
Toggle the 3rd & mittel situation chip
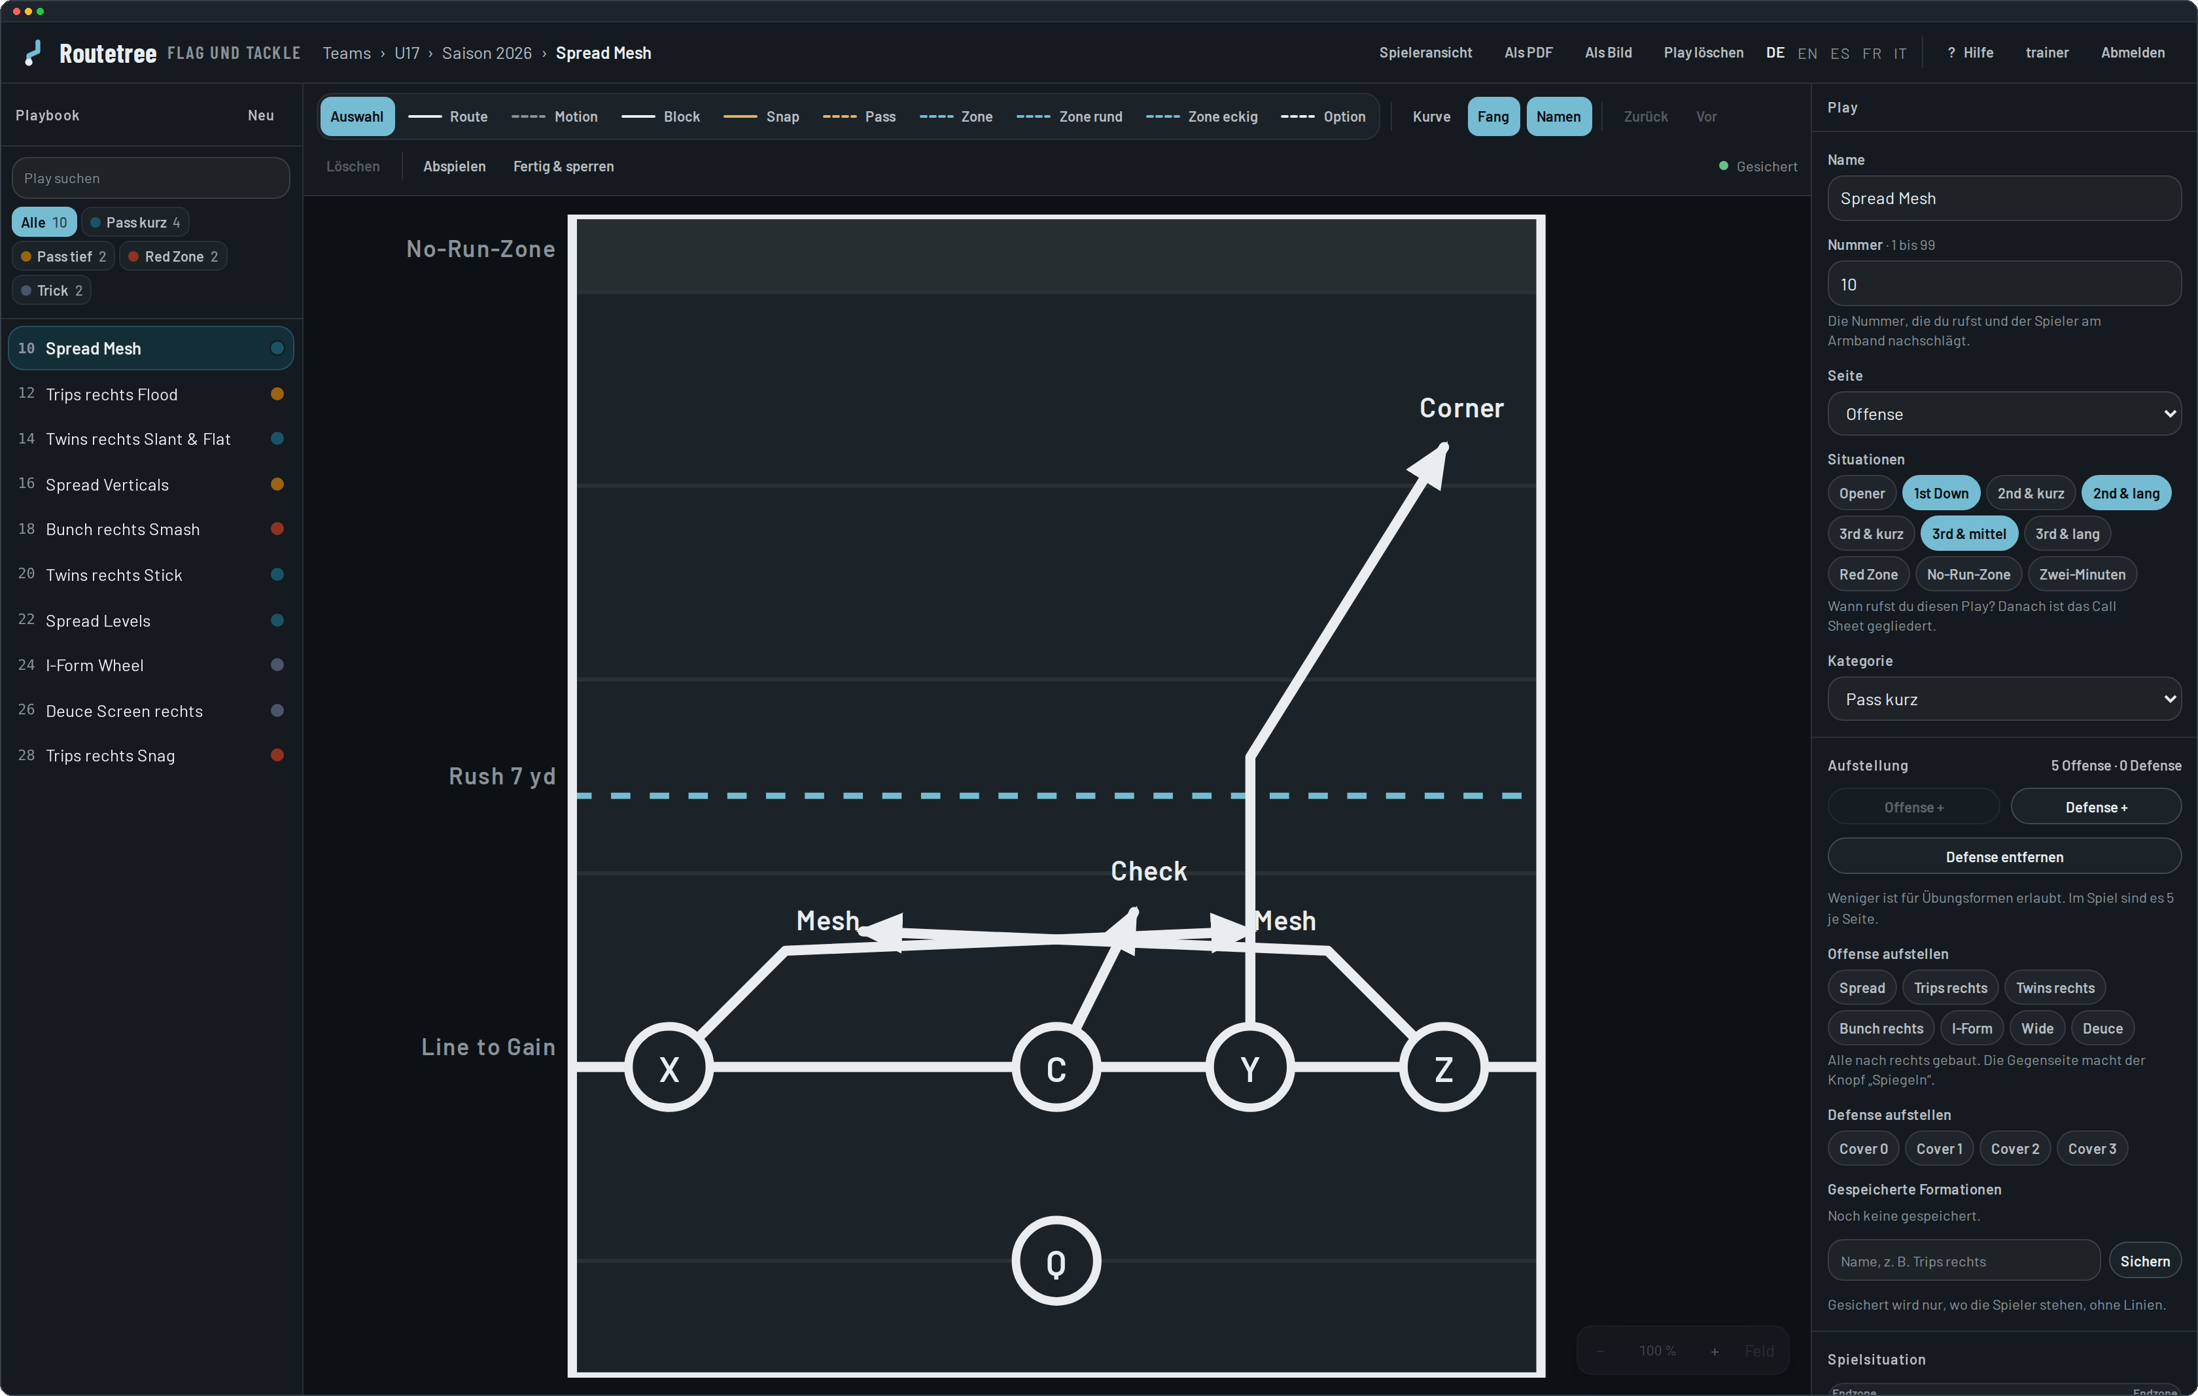1969,534
